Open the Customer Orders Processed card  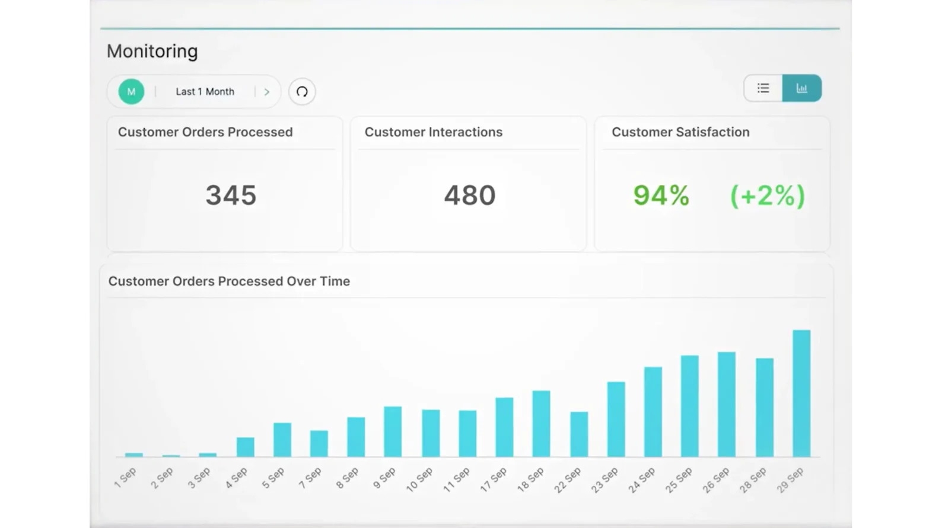click(225, 184)
